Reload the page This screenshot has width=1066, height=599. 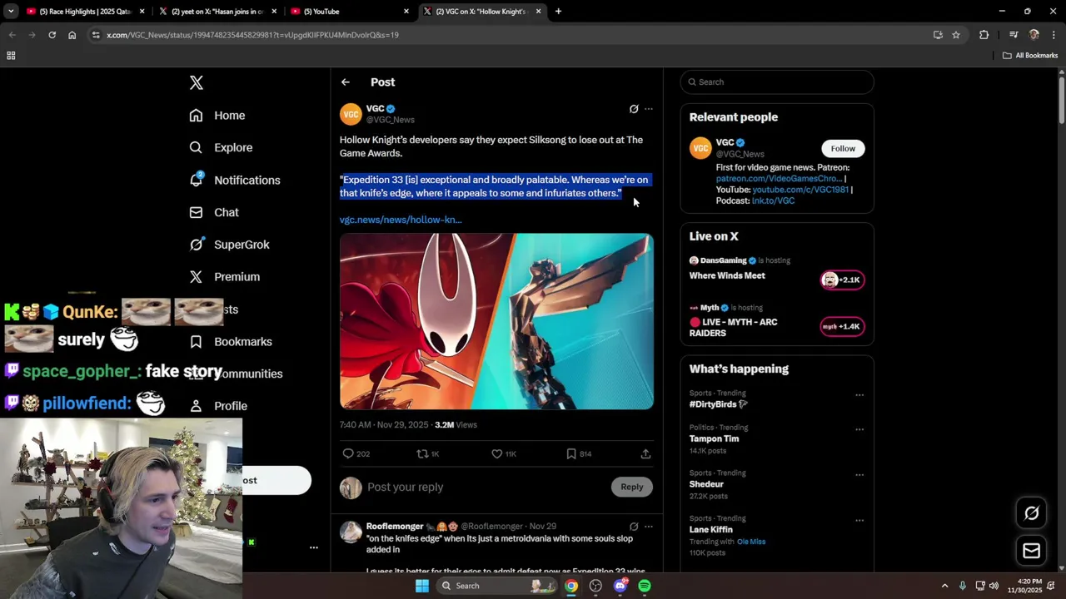click(x=52, y=35)
